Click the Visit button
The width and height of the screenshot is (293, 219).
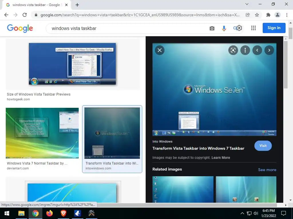click(x=263, y=146)
